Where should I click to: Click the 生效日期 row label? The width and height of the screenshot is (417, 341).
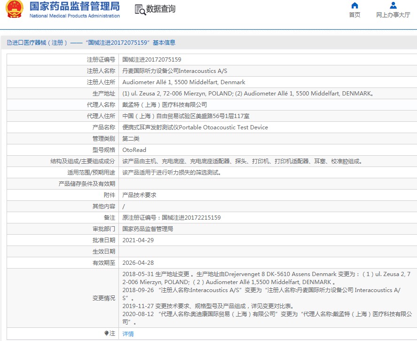click(104, 252)
